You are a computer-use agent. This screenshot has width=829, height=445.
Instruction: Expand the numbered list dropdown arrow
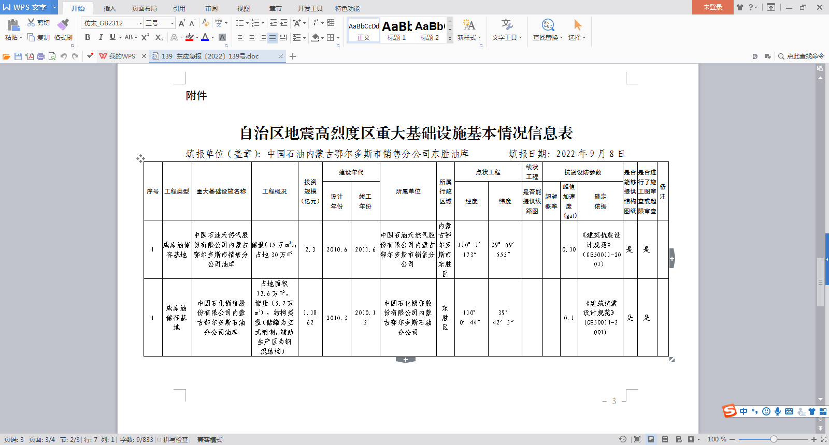click(x=263, y=23)
